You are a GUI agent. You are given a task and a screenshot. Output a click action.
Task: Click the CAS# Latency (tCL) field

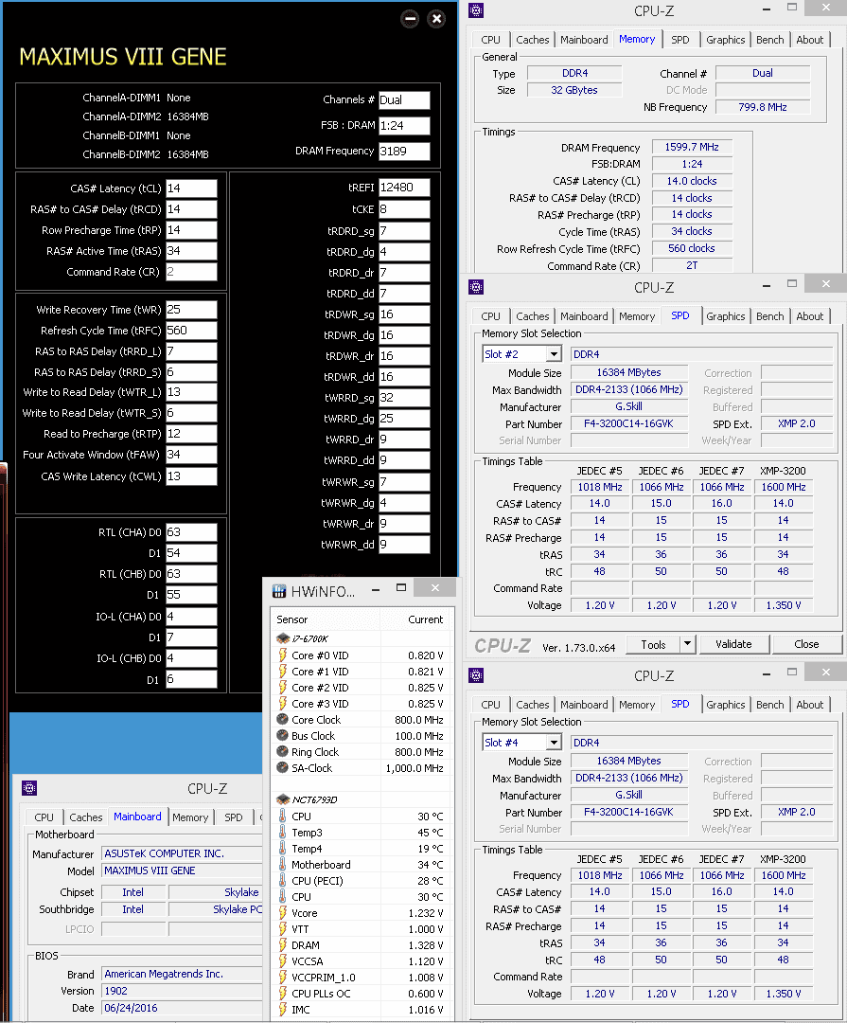coord(191,188)
